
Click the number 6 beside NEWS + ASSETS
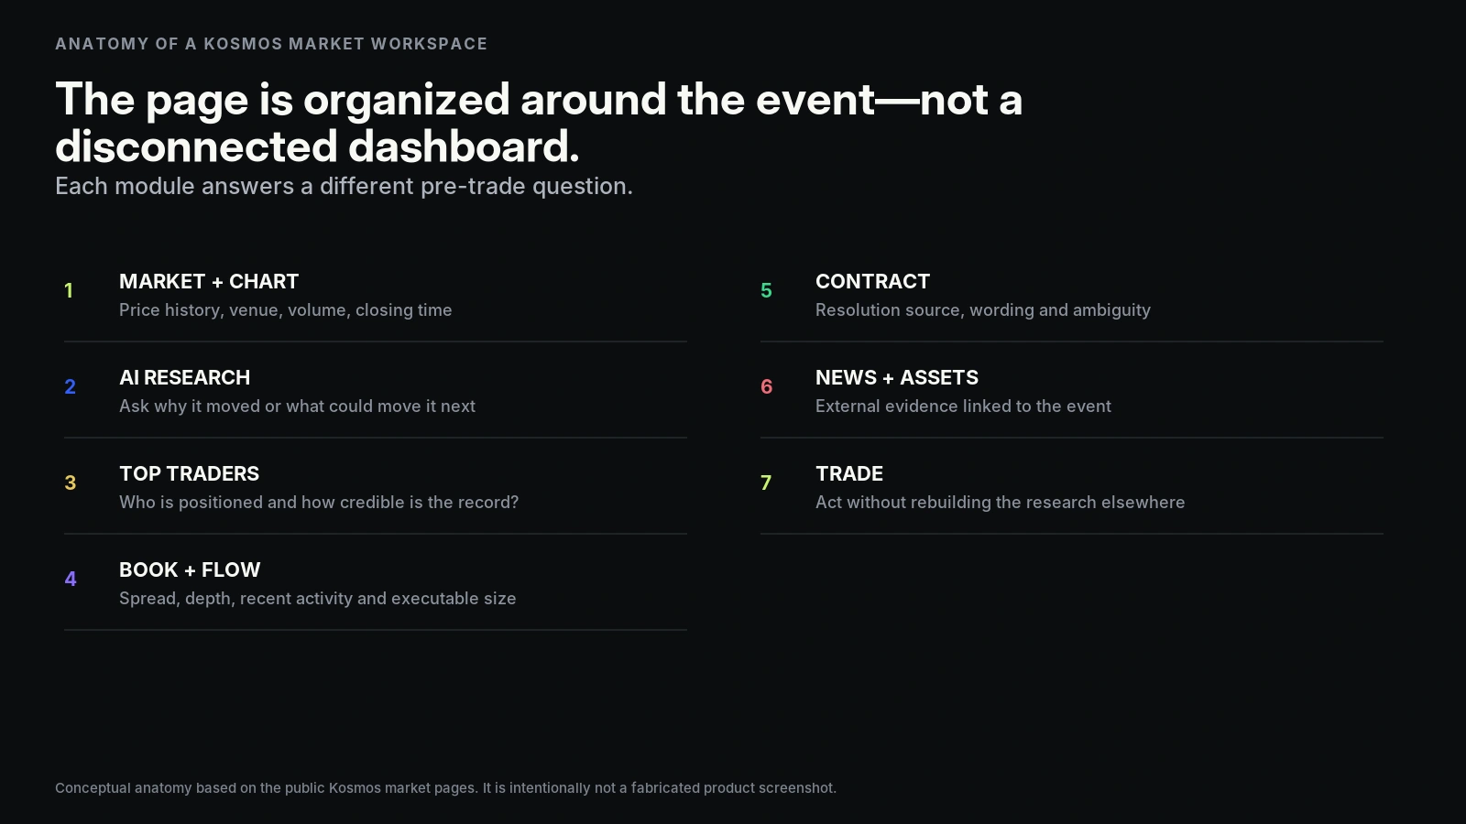click(x=766, y=387)
